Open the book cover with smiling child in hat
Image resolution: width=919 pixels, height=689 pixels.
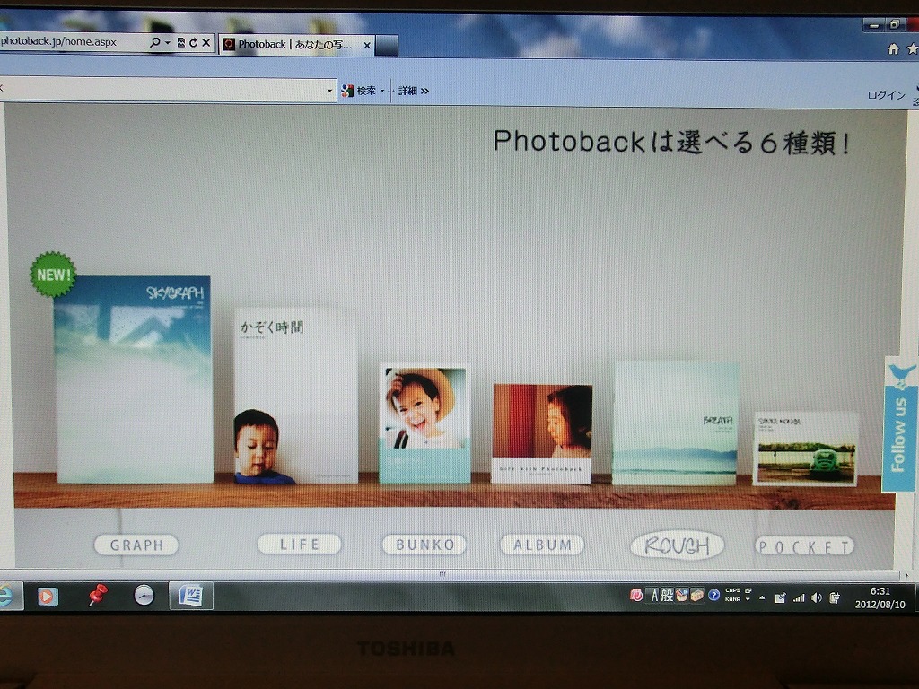pos(424,423)
